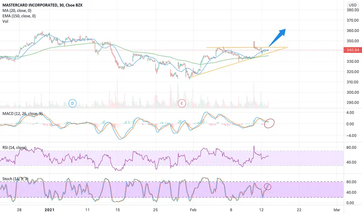
Task: Click the '2021' date label on time axis
Action: (49, 210)
